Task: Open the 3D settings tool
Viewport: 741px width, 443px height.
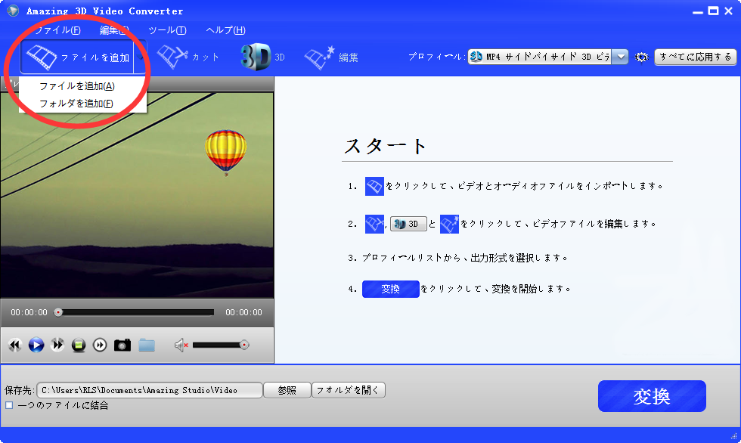Action: point(262,57)
